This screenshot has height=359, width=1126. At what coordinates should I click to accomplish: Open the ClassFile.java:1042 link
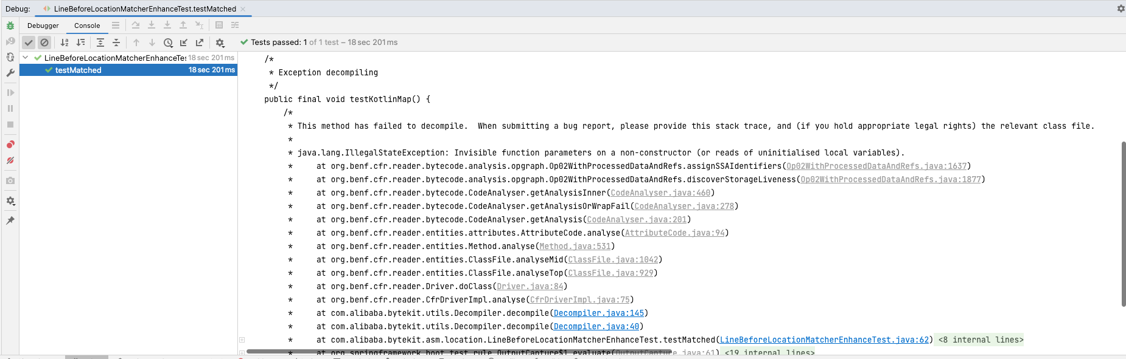613,259
